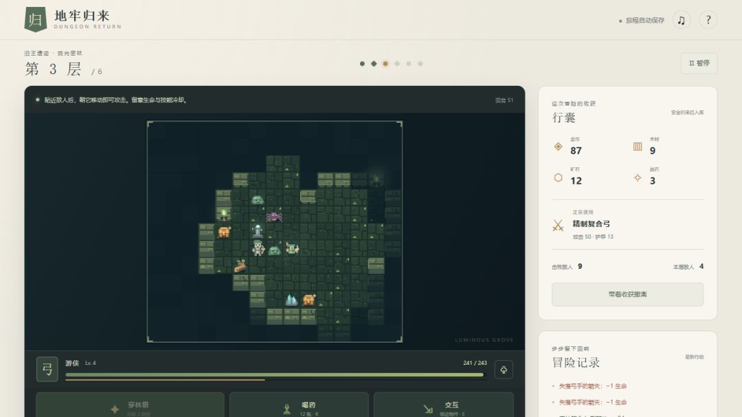Viewport: 742px width, 417px height.
Task: Click the ranger health bar
Action: pyautogui.click(x=276, y=375)
